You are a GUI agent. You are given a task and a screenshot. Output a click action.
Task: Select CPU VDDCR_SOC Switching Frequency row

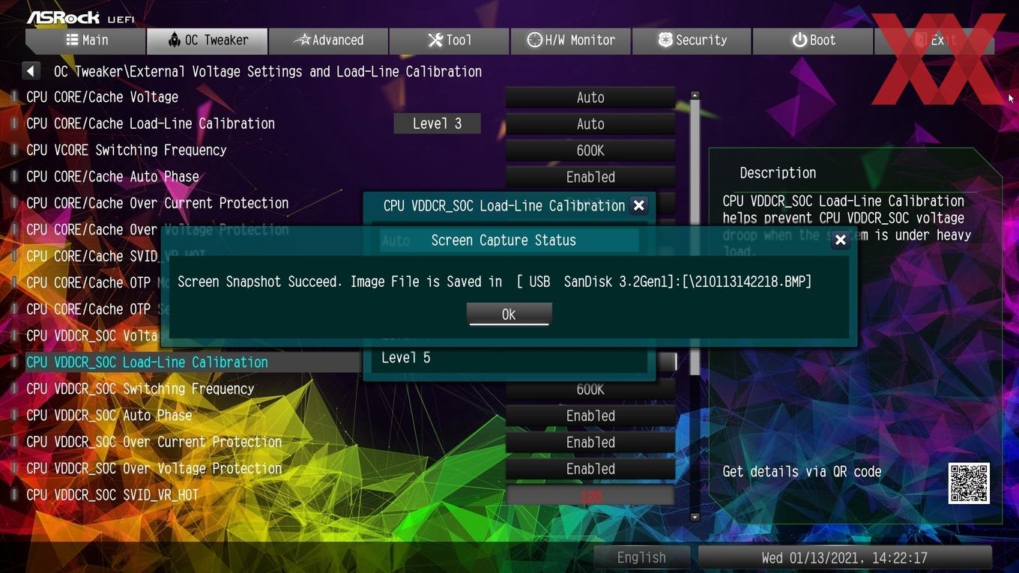[140, 389]
